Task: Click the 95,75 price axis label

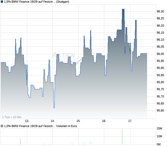Action: pyautogui.click(x=160, y=89)
